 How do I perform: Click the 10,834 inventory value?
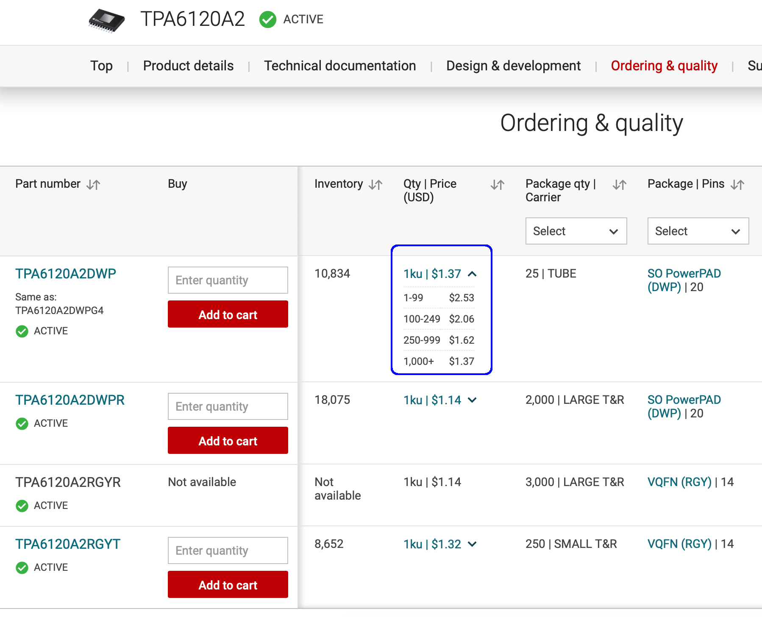pyautogui.click(x=332, y=274)
